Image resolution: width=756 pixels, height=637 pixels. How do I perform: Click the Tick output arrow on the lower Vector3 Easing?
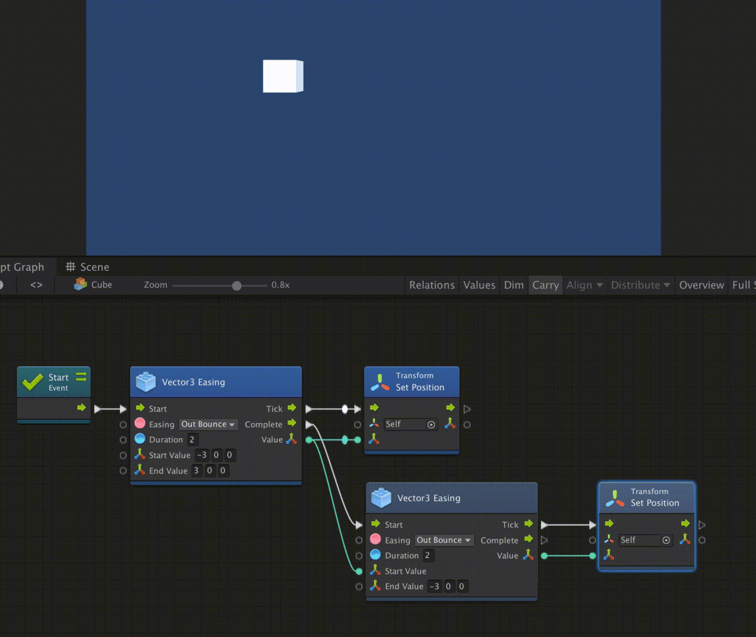pyautogui.click(x=528, y=524)
